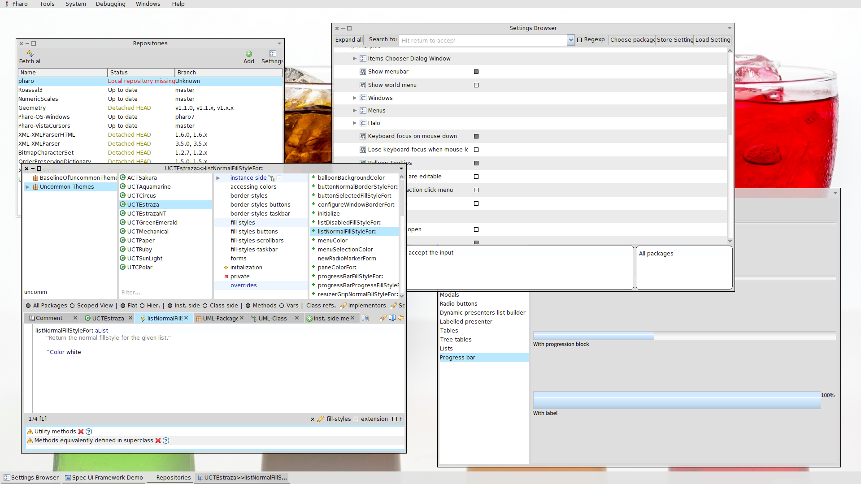
Task: Click the blue book icon next to the tabs
Action: click(392, 318)
